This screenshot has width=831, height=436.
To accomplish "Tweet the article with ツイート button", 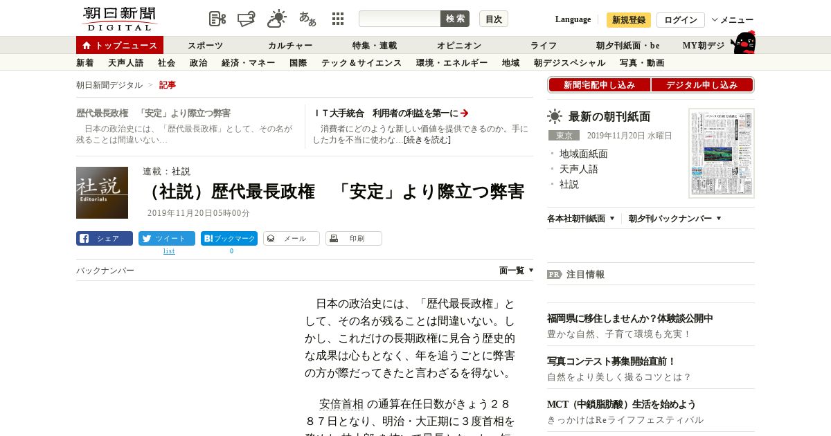I will [x=167, y=239].
